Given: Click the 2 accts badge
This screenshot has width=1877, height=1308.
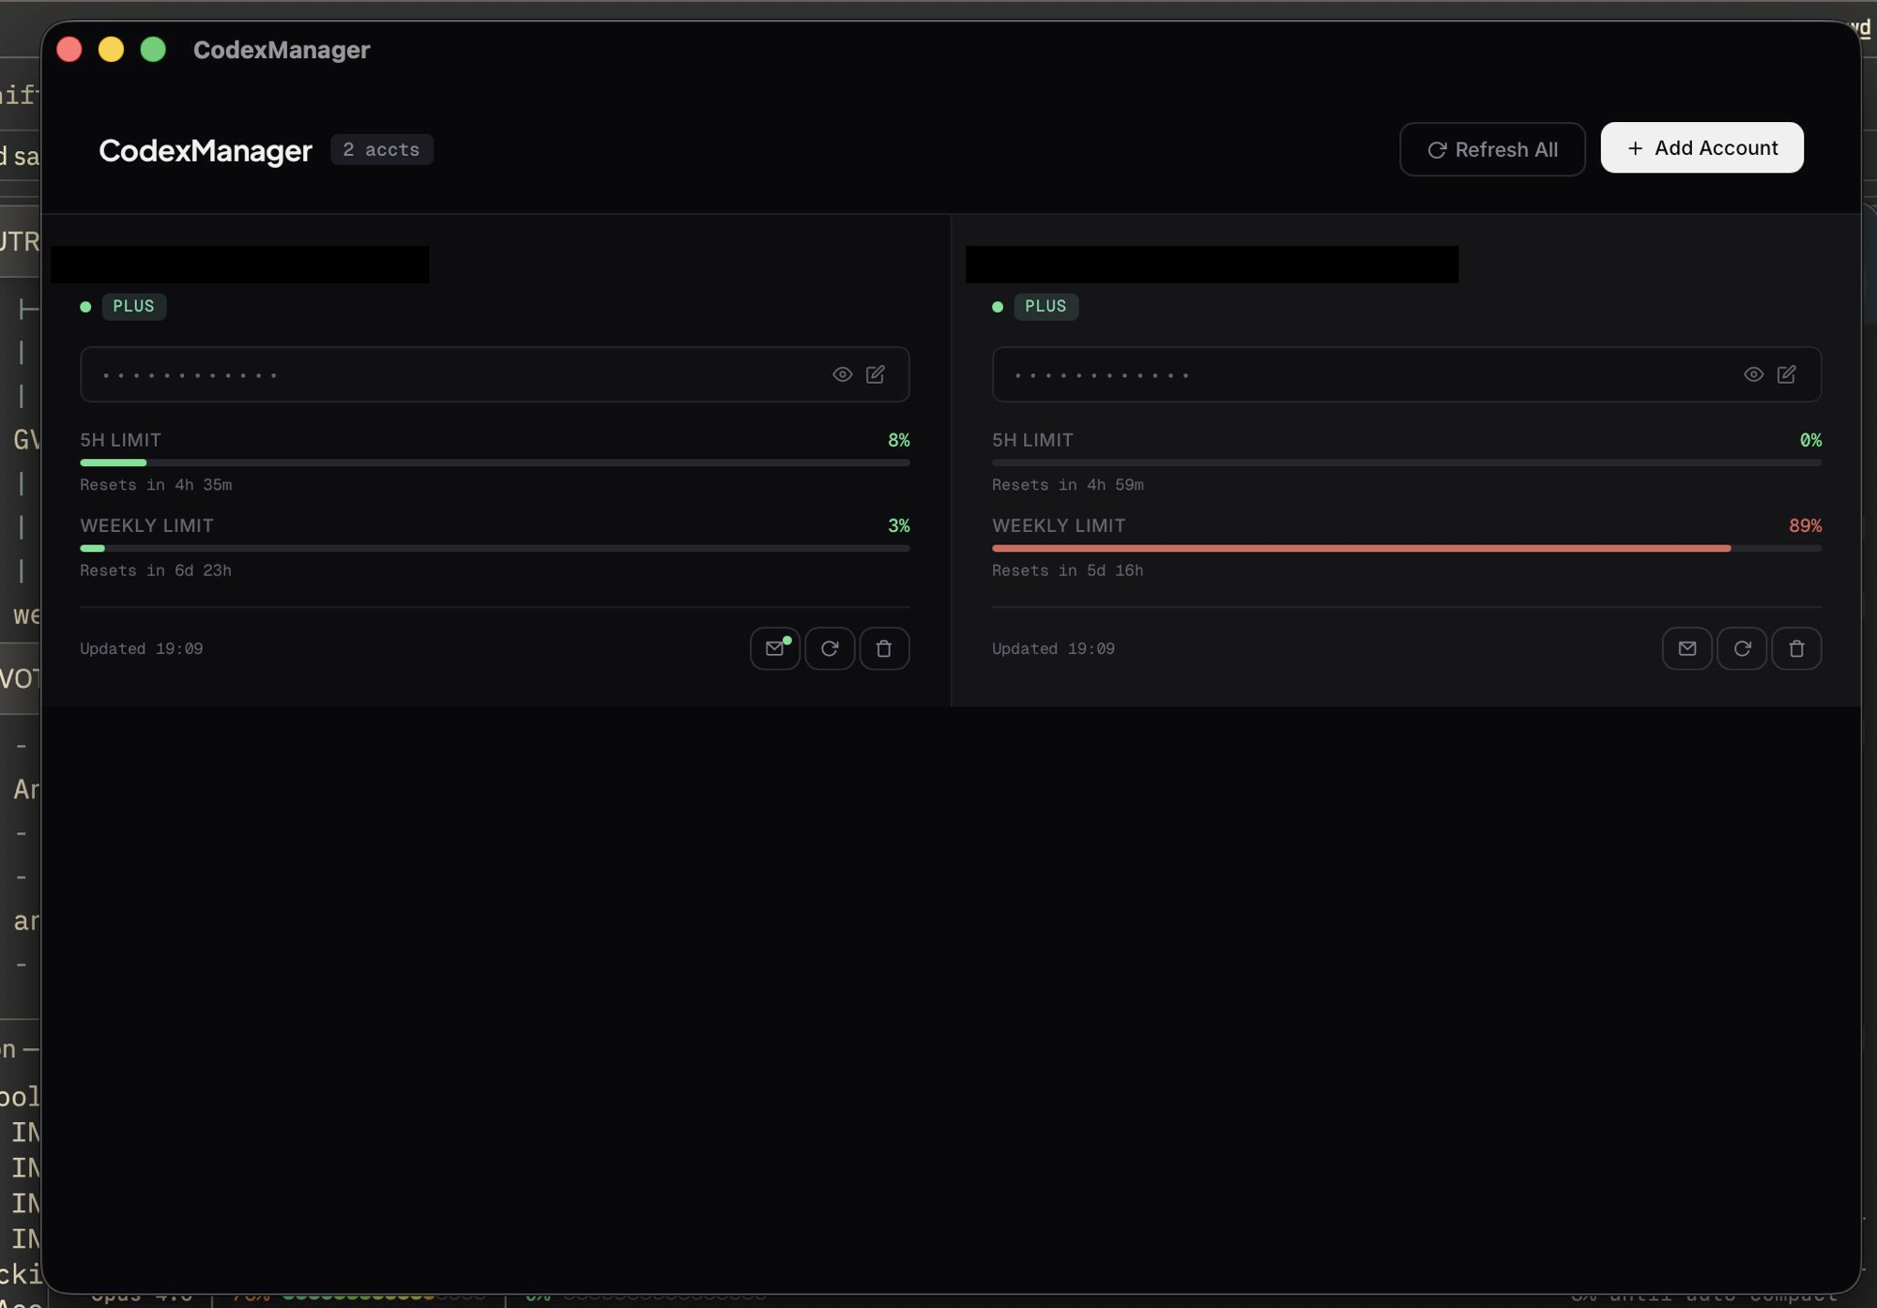Looking at the screenshot, I should pyautogui.click(x=381, y=149).
